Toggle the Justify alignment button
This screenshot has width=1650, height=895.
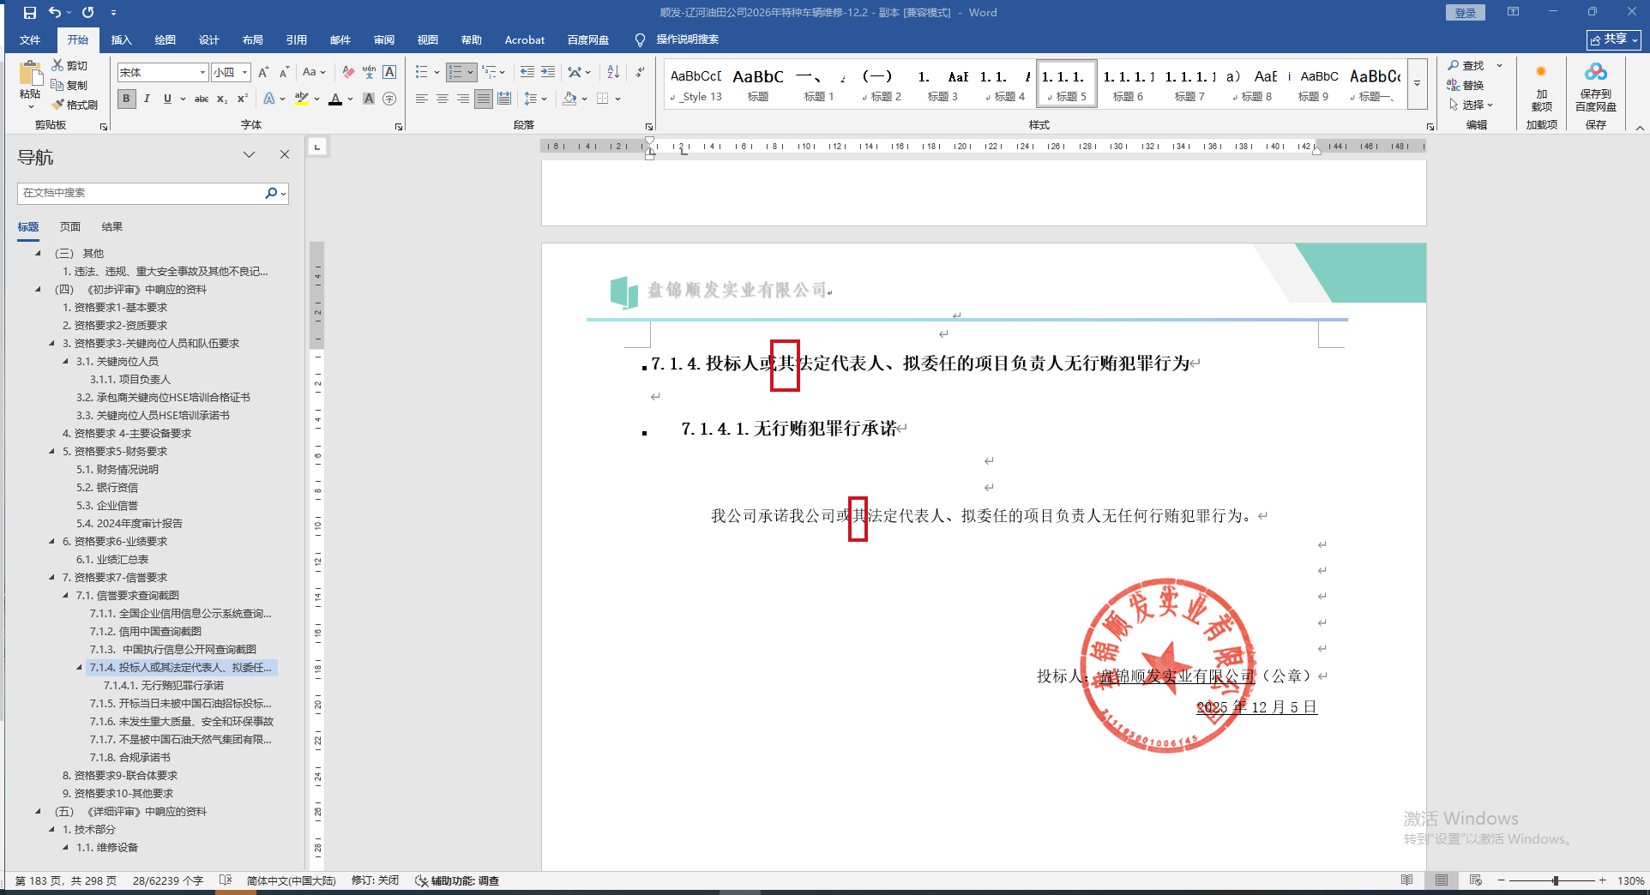[484, 99]
